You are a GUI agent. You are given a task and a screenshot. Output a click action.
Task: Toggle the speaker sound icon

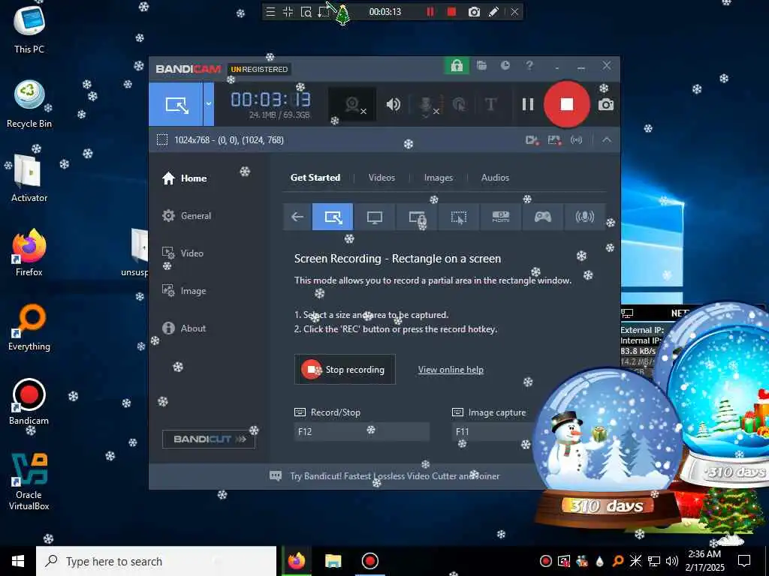393,104
